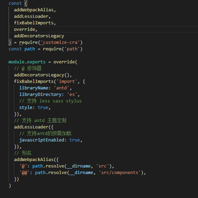Click the 'addDecoratorsLegacy(),' call
Image resolution: width=198 pixels, height=198 pixels.
[x=43, y=75]
